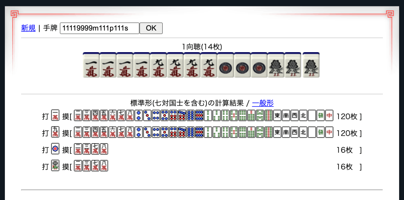
Task: In 打 1-man row, click 2-pin draw tile
Action: [139, 115]
